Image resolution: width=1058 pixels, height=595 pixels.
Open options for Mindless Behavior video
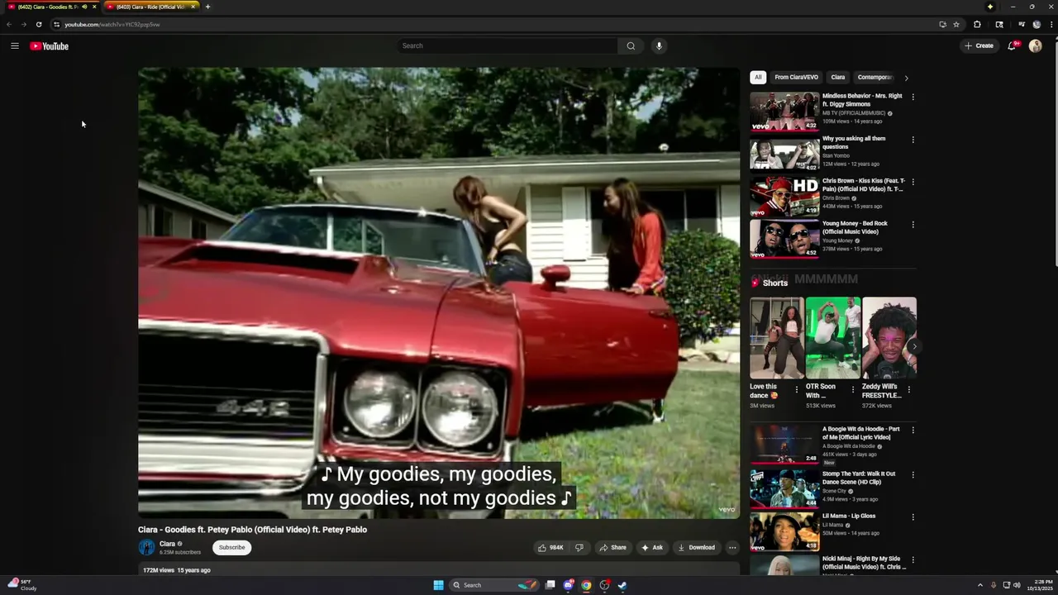[x=913, y=97]
